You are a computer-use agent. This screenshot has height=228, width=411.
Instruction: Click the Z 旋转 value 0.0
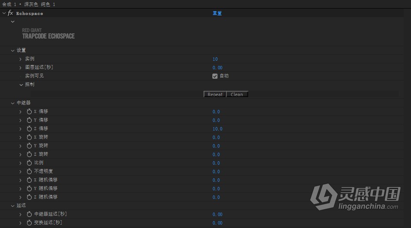point(216,154)
